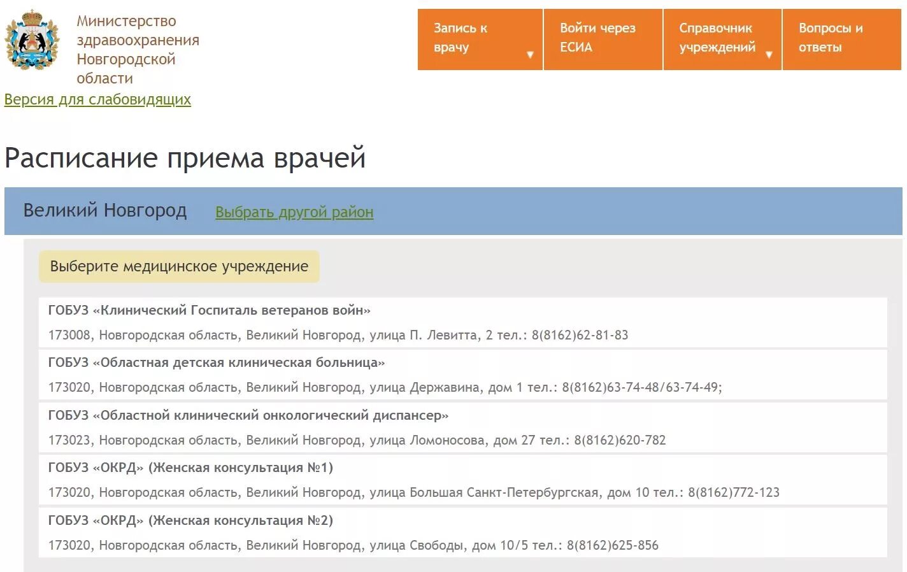Click the Великий Новгород district label

(105, 210)
